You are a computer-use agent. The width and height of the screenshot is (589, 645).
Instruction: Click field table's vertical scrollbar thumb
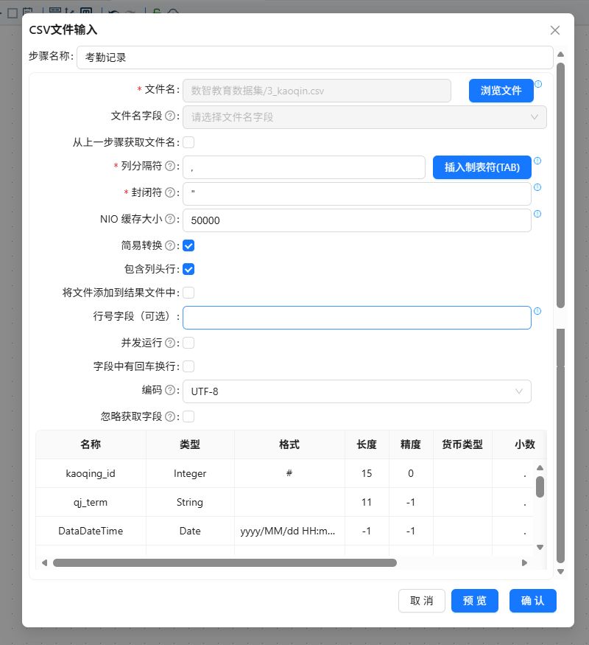[540, 487]
